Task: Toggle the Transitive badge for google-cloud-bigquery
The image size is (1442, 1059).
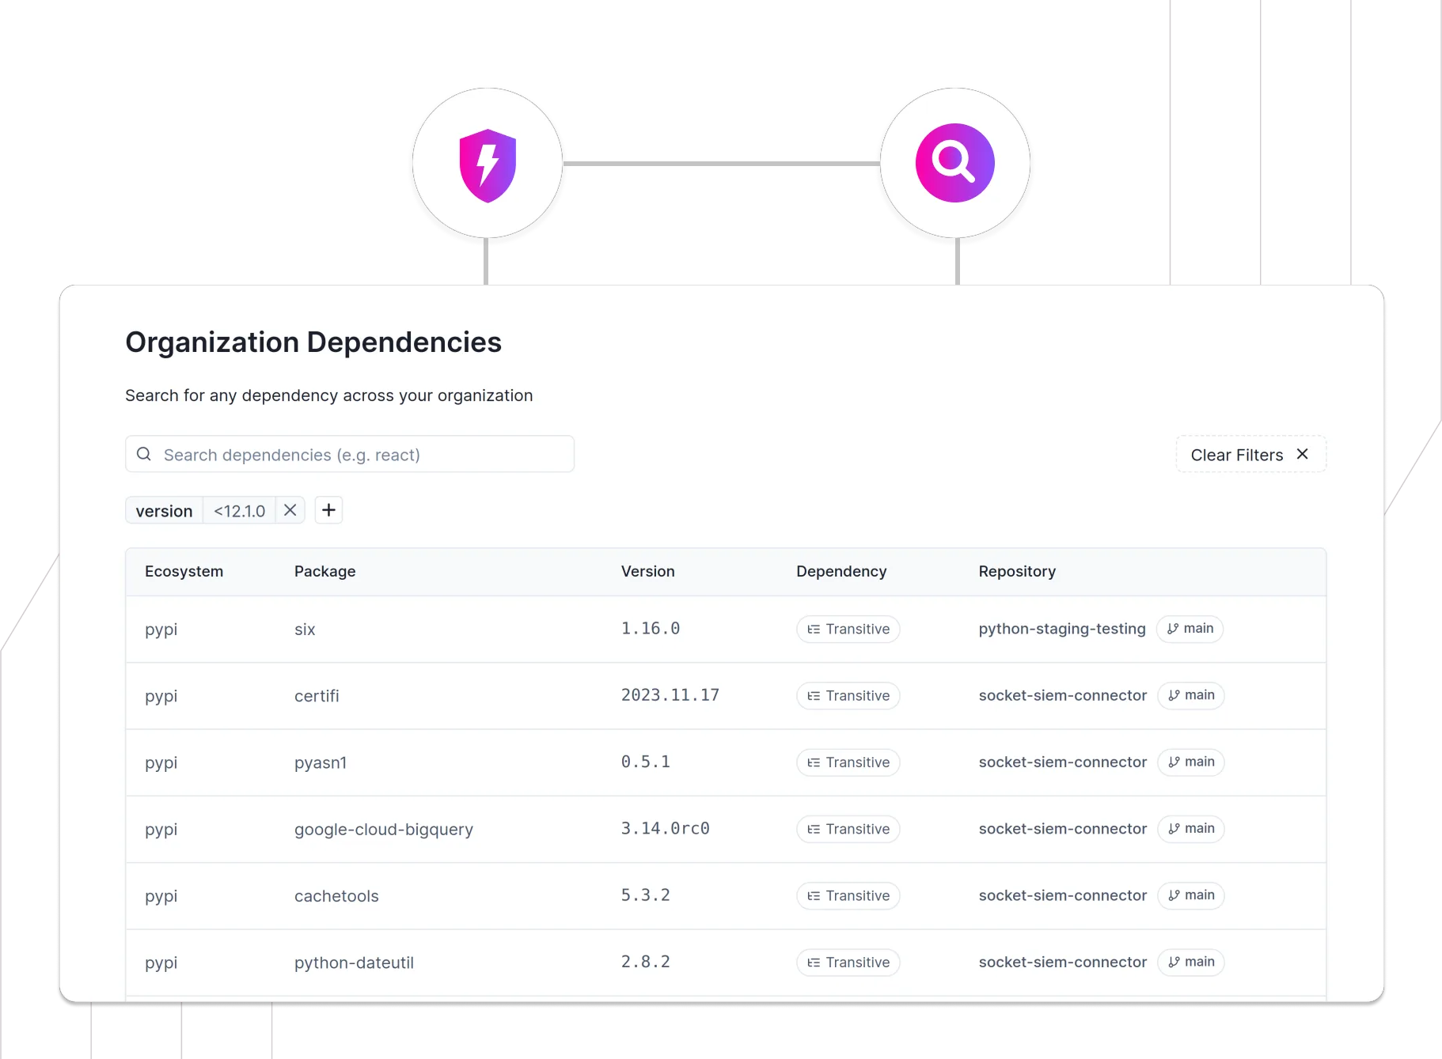Action: pyautogui.click(x=848, y=829)
